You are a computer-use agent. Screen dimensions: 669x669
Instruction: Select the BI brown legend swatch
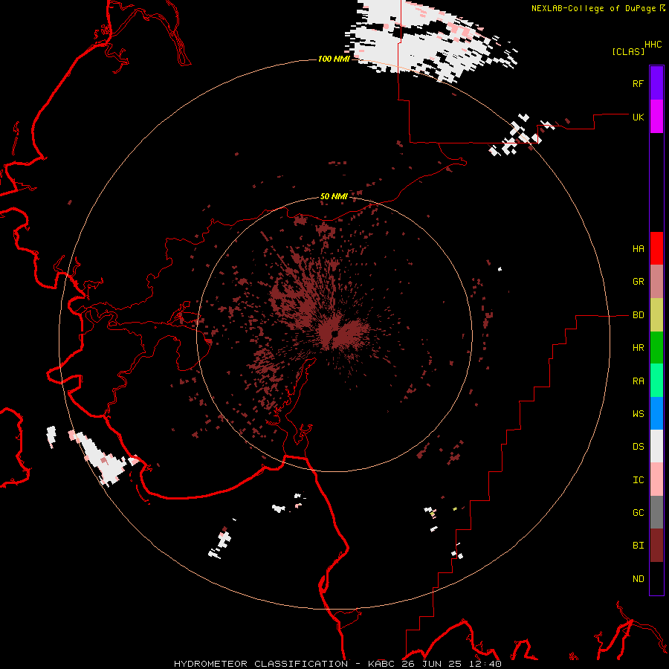click(x=656, y=546)
